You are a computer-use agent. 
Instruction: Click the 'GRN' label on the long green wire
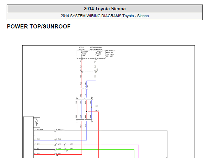(72, 149)
